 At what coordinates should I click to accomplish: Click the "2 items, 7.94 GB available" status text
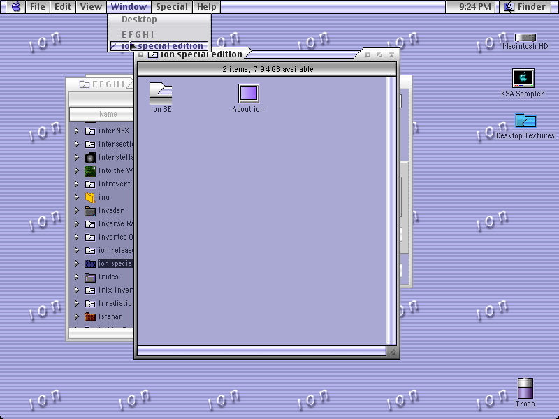click(268, 69)
